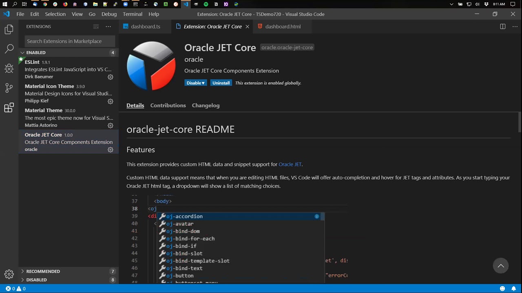522x293 pixels.
Task: Select Oracle JET Core in extension list
Action: 69,142
